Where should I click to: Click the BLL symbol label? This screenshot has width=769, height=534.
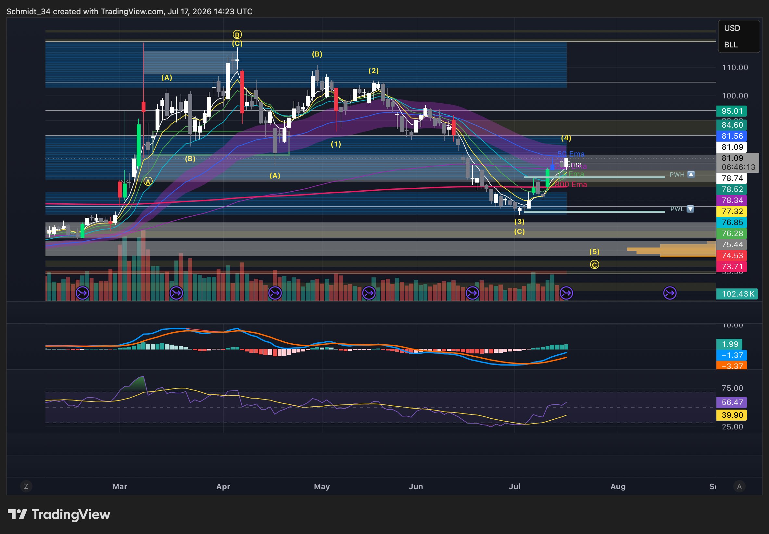pyautogui.click(x=731, y=45)
